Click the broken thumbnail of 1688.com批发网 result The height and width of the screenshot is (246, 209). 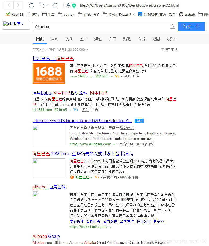pos(49,168)
